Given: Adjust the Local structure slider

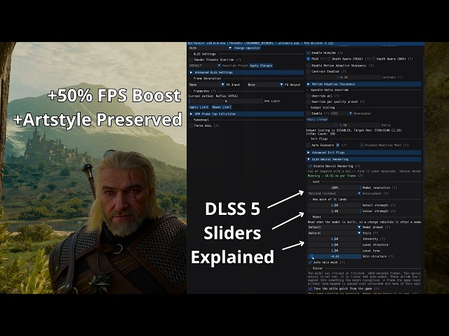Looking at the screenshot, I should [x=335, y=245].
